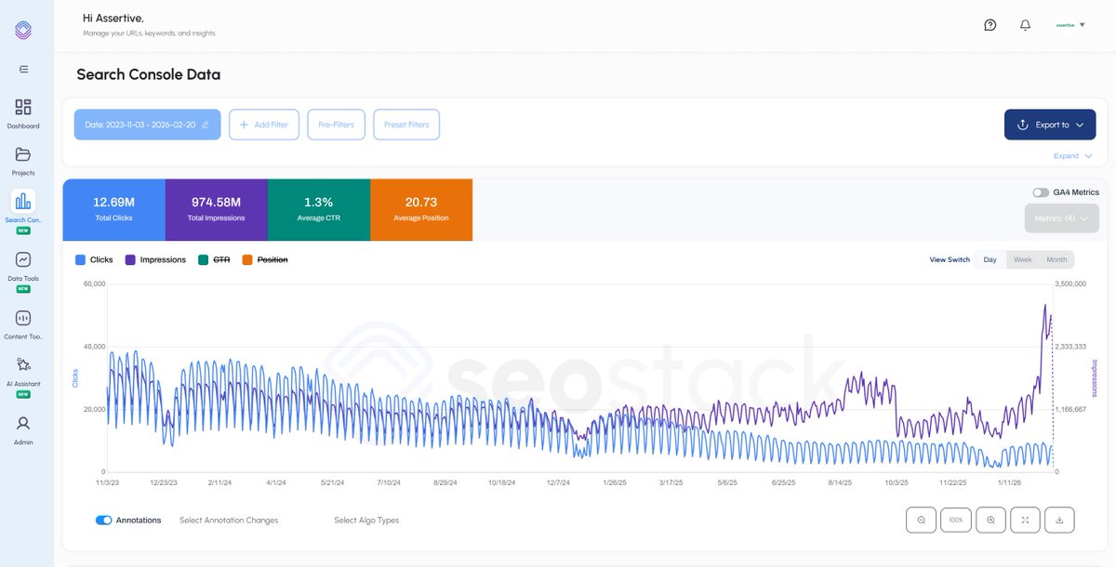Click the Search Console Data heading
The image size is (1116, 567).
(149, 74)
